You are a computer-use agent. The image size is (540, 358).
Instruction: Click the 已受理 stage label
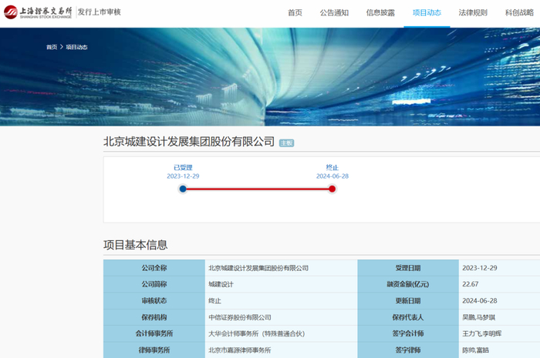[183, 167]
